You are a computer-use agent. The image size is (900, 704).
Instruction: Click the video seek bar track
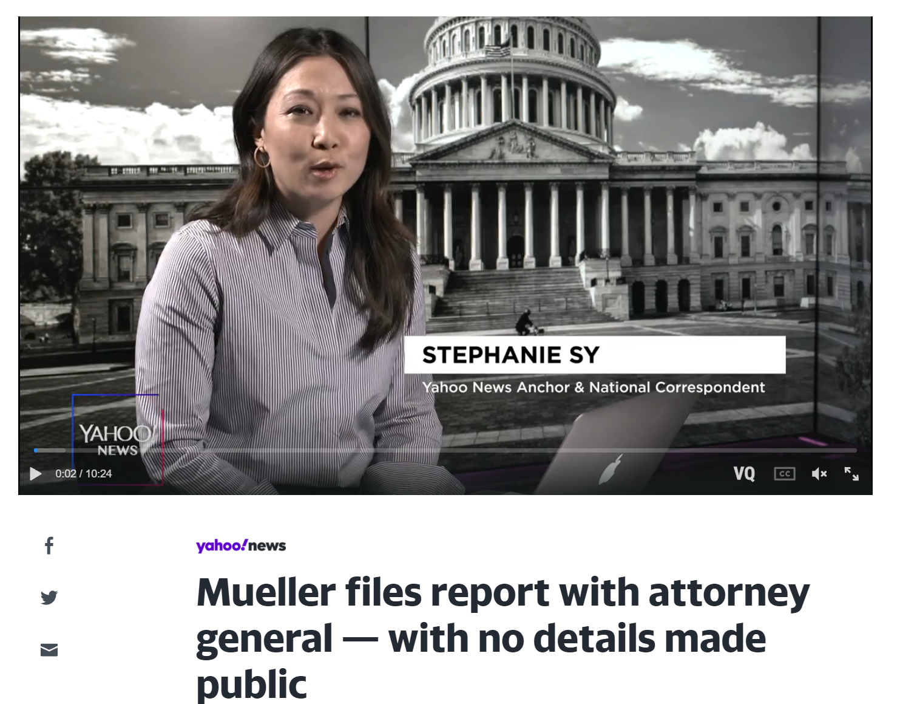(x=445, y=450)
